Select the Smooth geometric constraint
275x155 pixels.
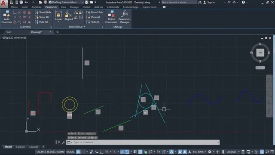pos(20,22)
